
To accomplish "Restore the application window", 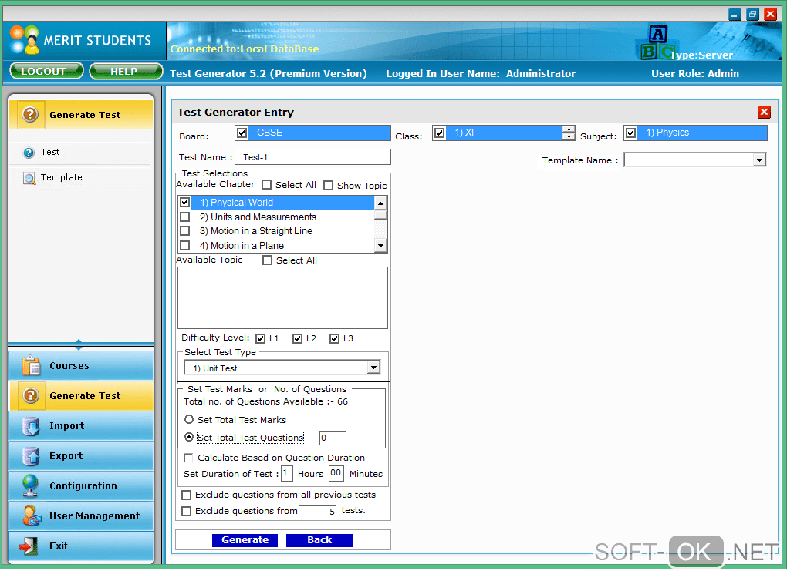I will 752,14.
